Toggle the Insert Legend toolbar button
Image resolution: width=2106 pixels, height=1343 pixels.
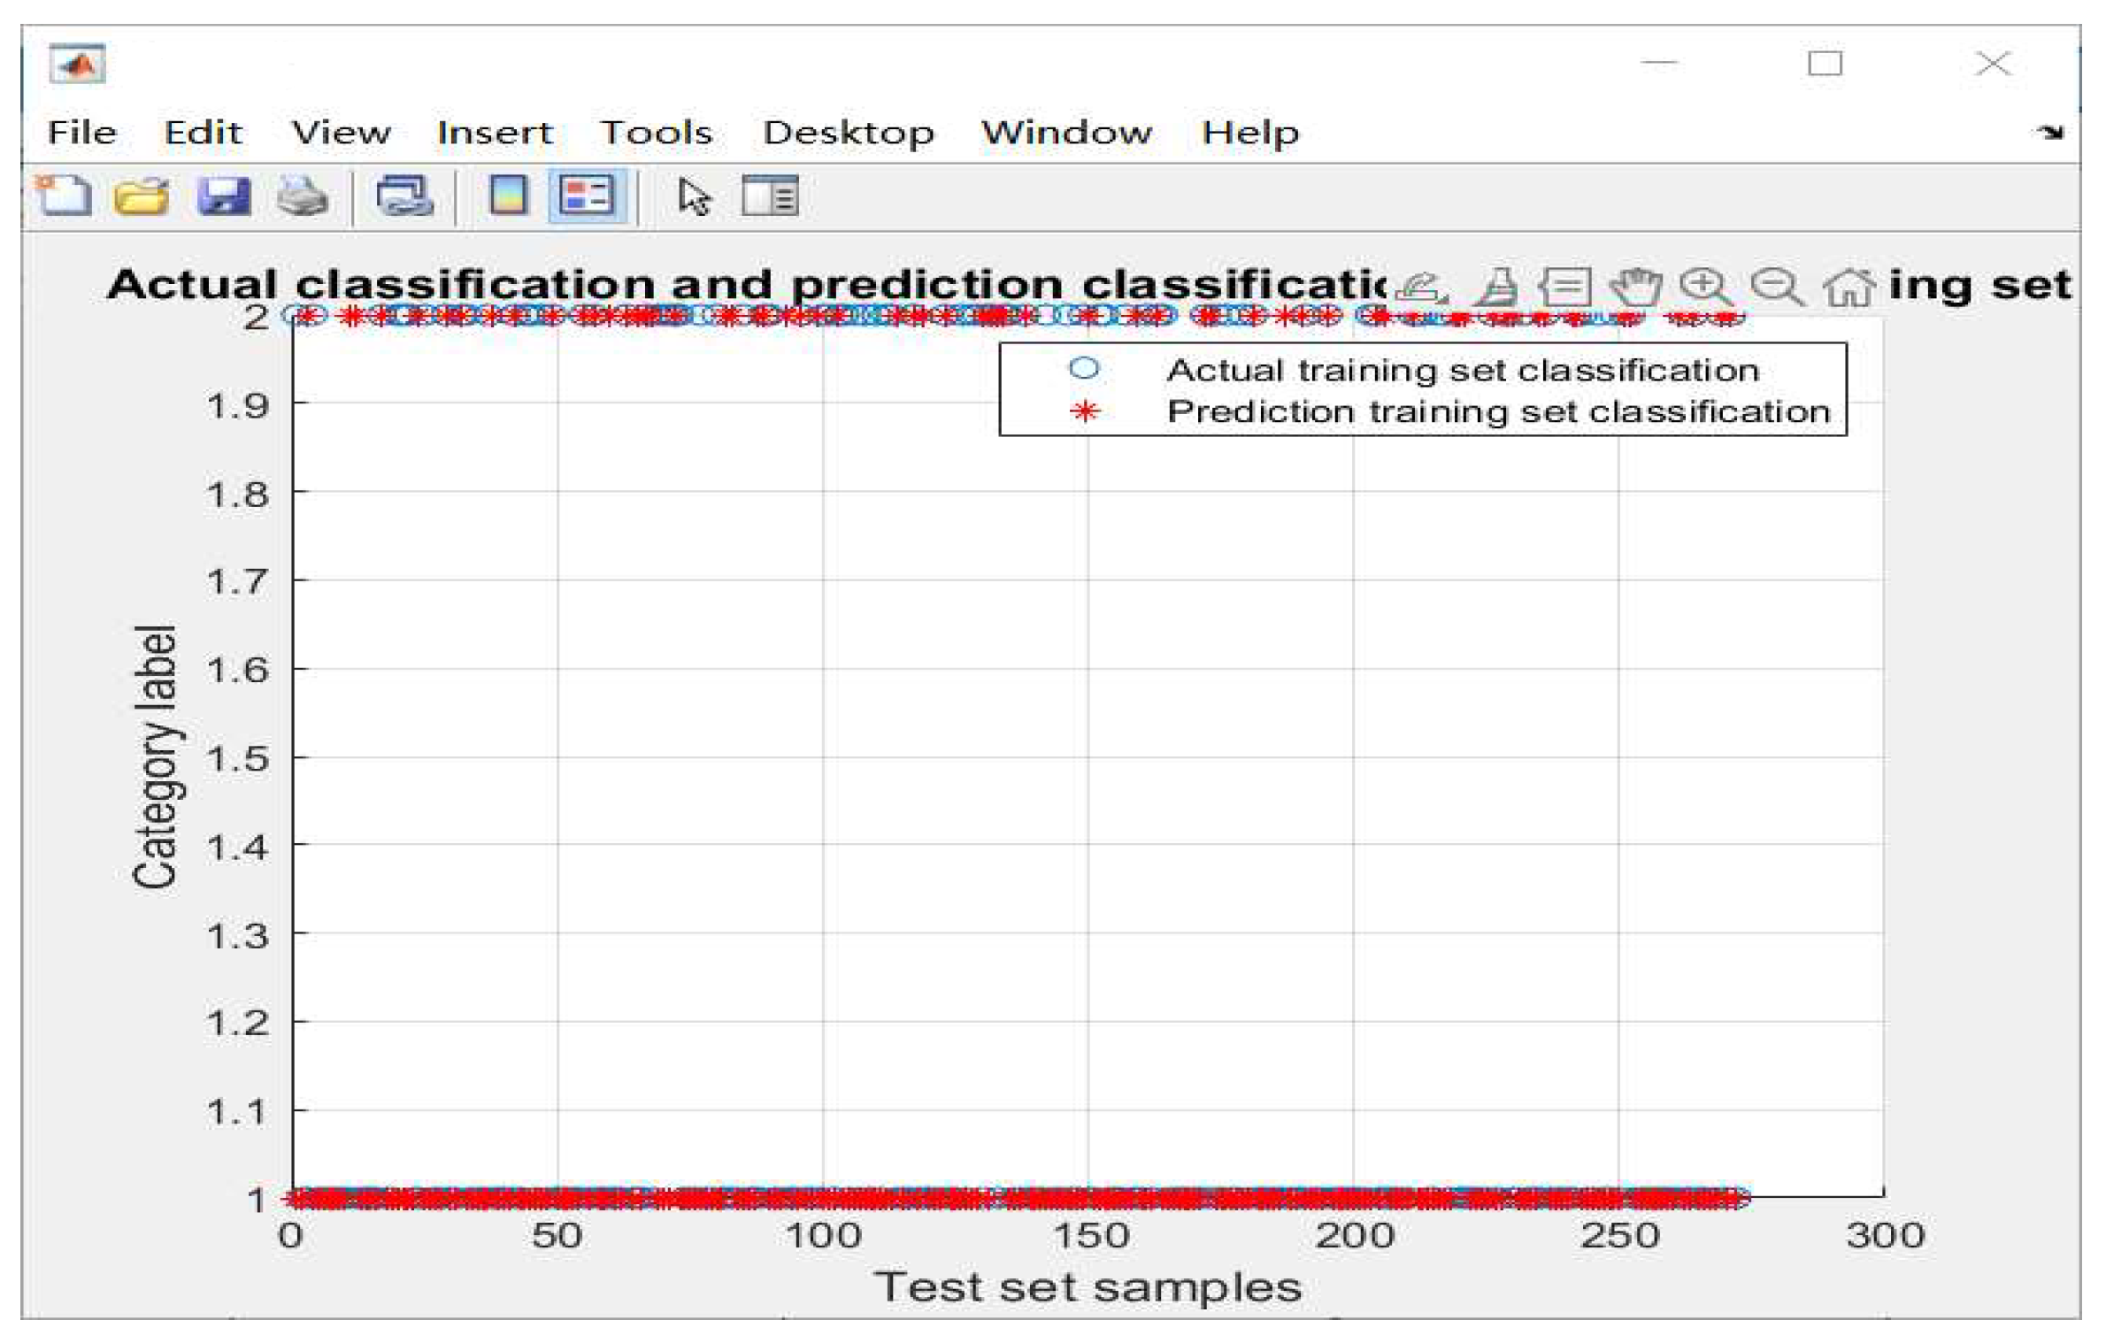[x=588, y=196]
